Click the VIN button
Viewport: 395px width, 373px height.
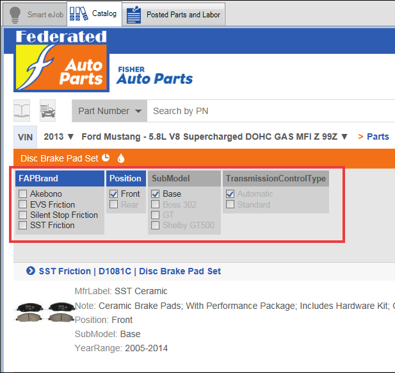point(25,137)
